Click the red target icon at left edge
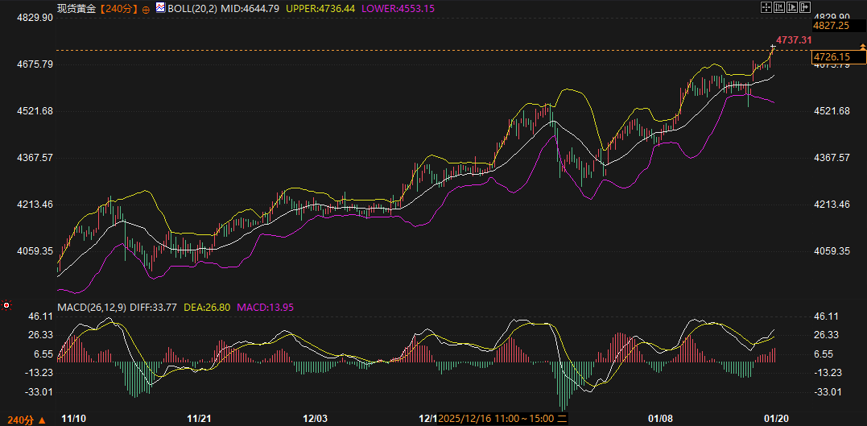This screenshot has width=867, height=426. (6, 305)
